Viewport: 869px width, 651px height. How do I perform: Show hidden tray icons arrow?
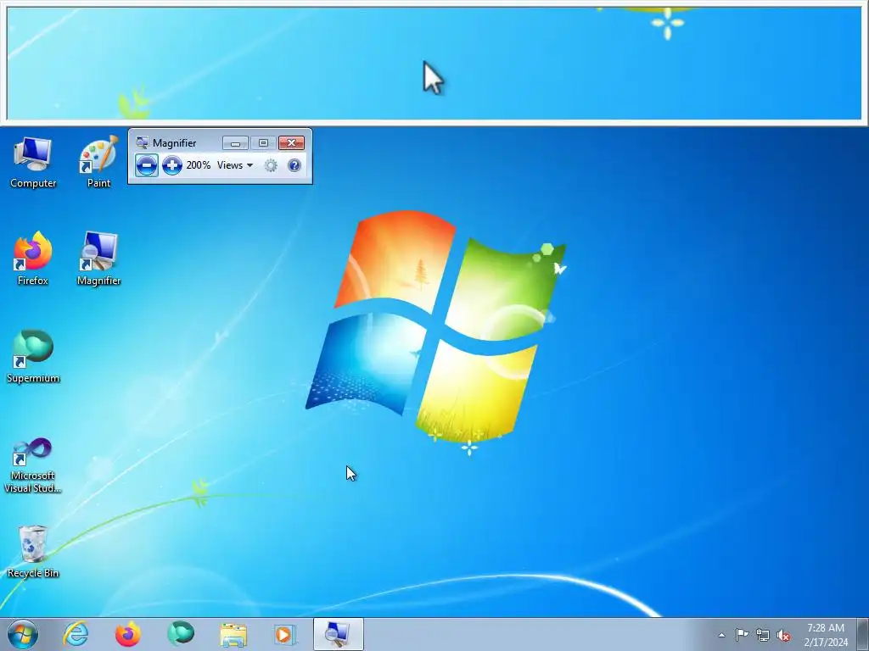tap(721, 635)
